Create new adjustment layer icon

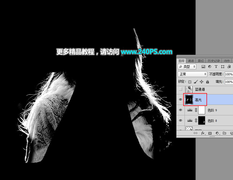(217, 133)
